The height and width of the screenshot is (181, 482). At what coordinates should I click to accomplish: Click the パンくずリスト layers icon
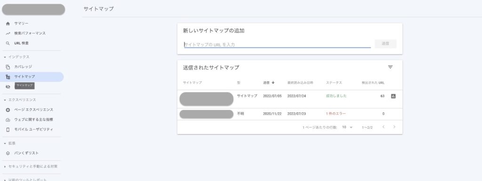coord(8,153)
